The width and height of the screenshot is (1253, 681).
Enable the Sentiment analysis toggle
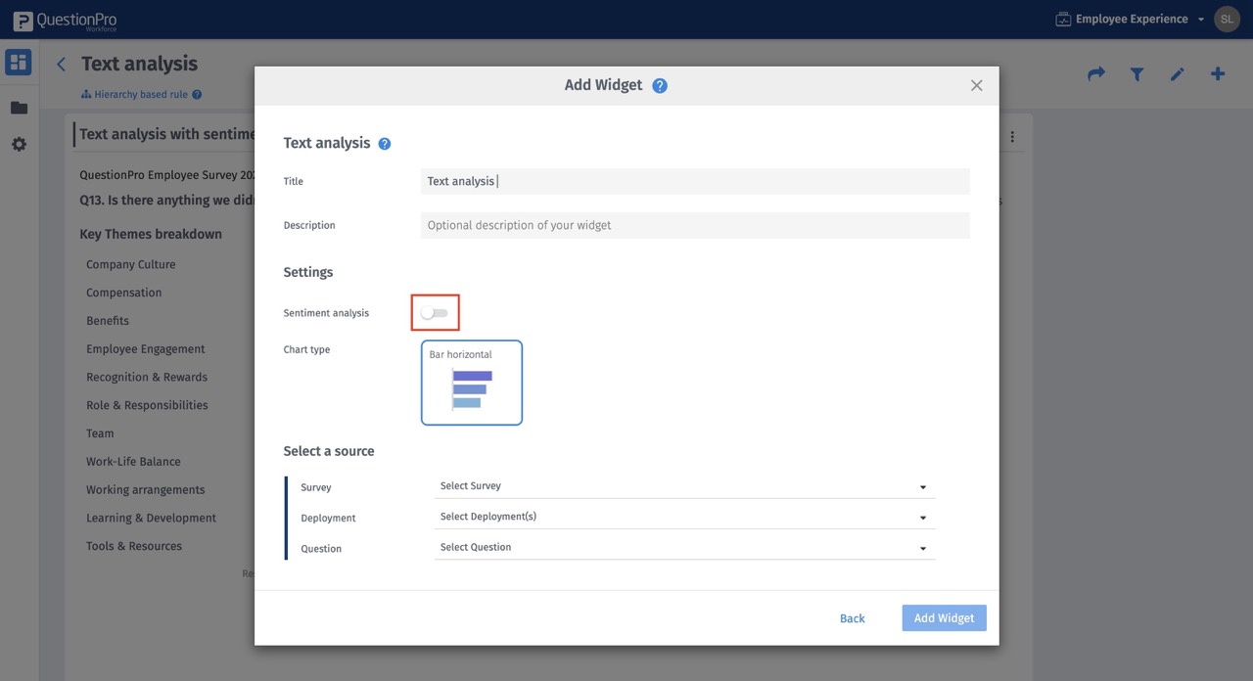435,311
